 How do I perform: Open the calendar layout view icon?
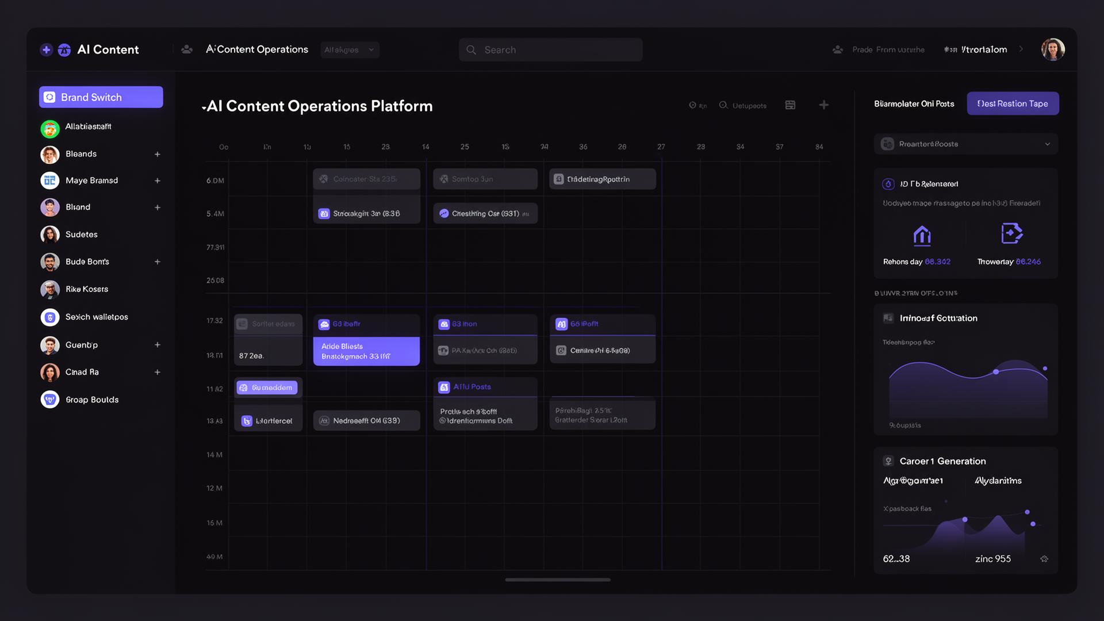pos(790,105)
